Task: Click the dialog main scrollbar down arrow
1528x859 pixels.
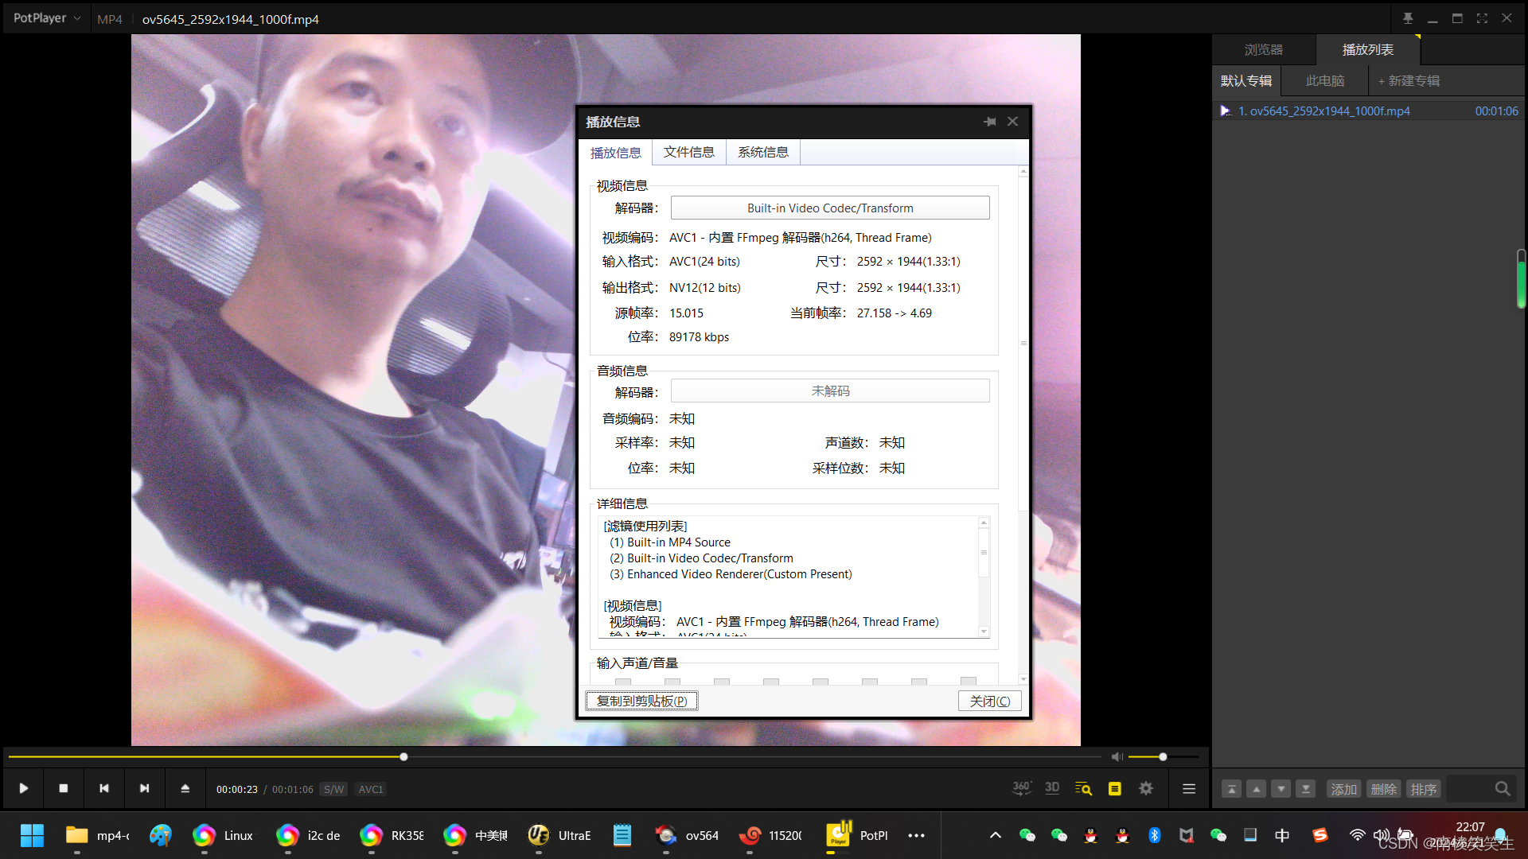Action: 1023,679
